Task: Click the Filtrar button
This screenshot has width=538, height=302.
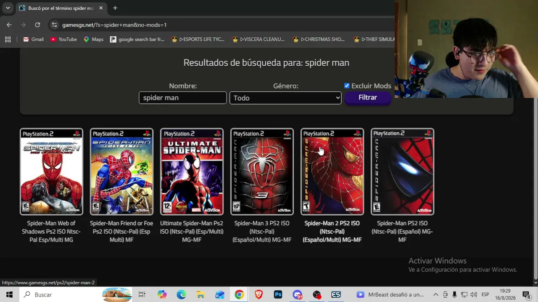Action: (x=368, y=97)
